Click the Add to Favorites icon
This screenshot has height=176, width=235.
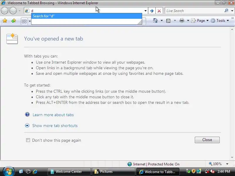pos(14,21)
